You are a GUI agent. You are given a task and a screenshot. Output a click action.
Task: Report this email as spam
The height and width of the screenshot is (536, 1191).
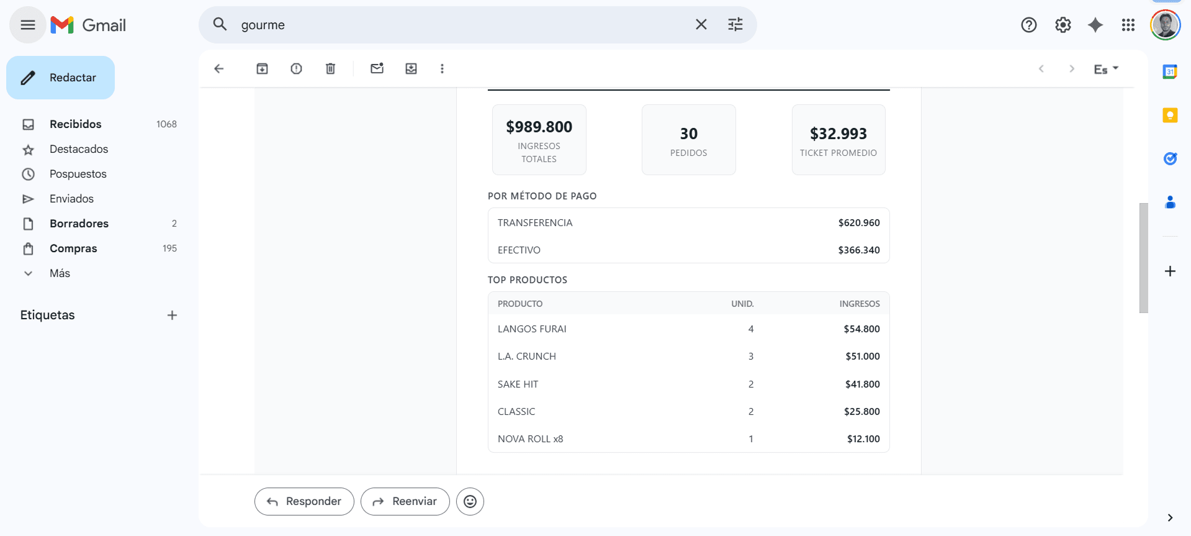pyautogui.click(x=296, y=69)
